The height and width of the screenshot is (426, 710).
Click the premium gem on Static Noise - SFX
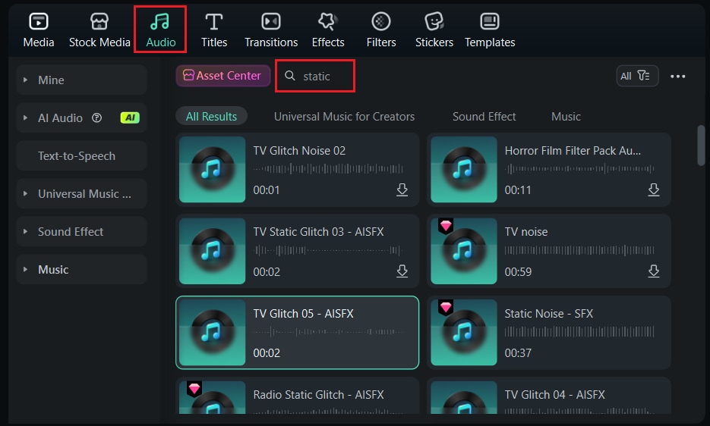tap(446, 307)
